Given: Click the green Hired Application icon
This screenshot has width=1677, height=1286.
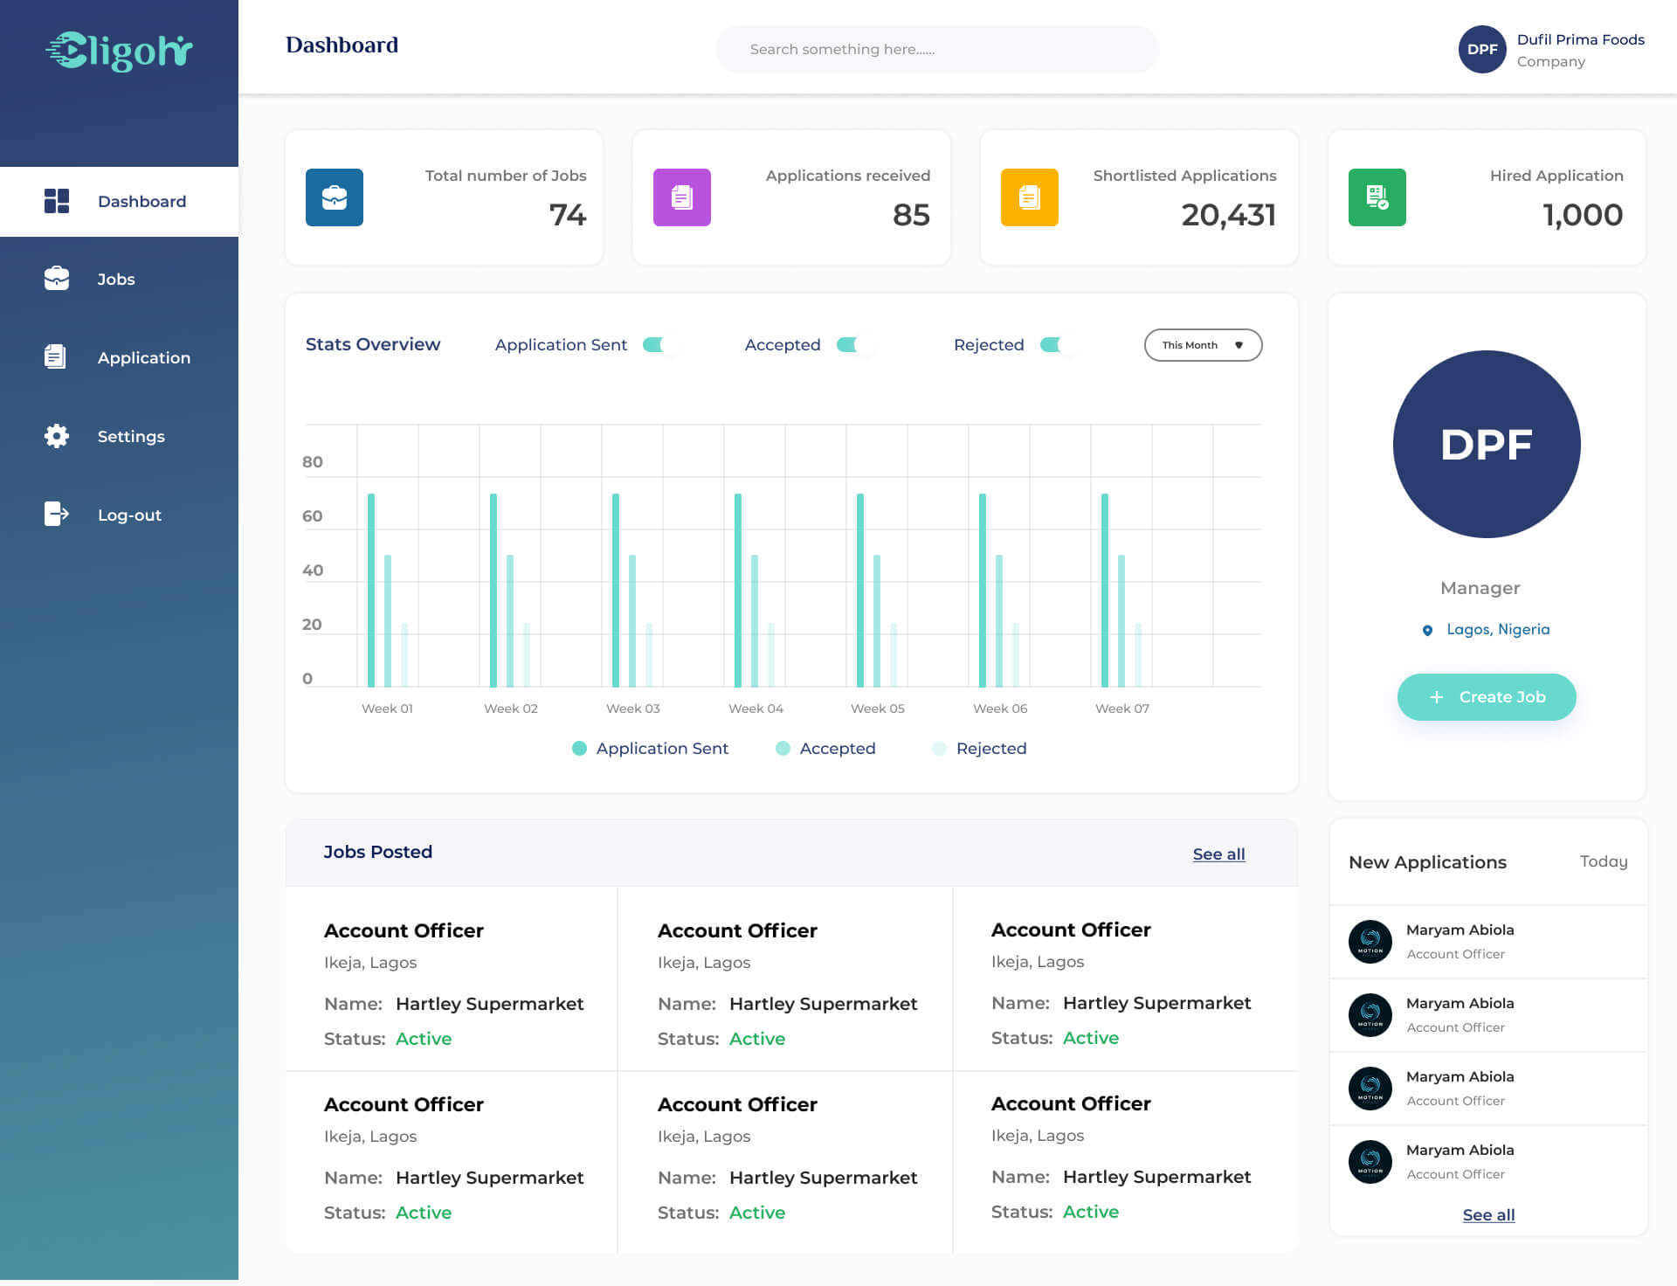Looking at the screenshot, I should [1377, 197].
